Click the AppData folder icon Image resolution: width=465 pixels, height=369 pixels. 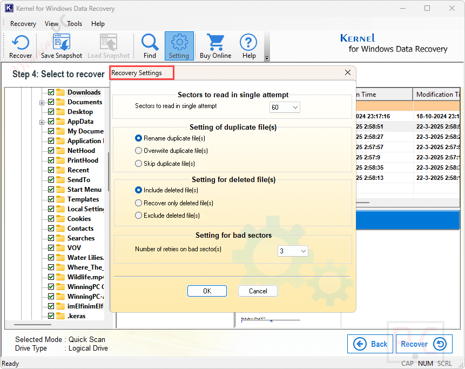(x=60, y=122)
